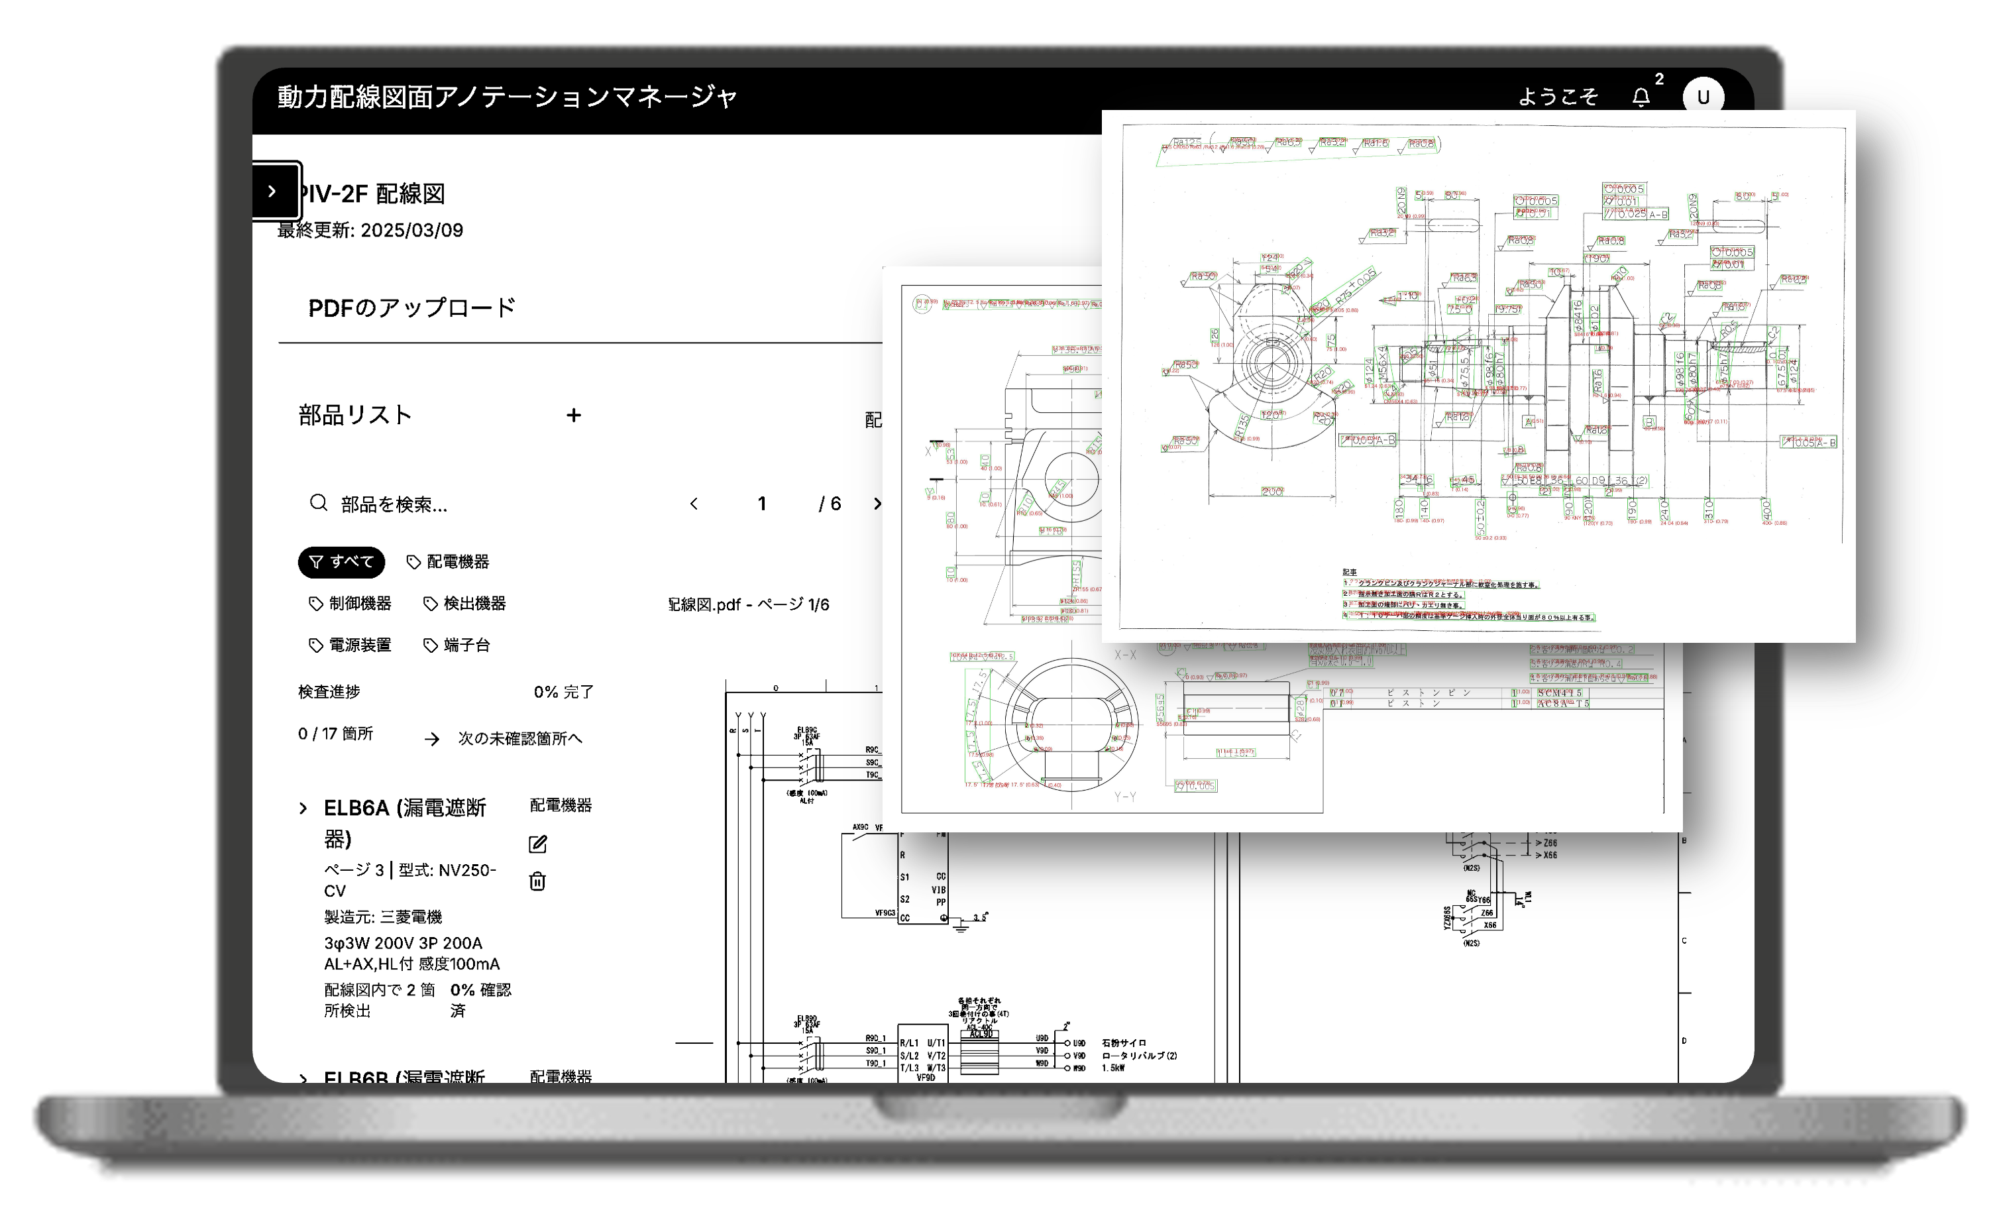
Task: Click the 0% 完了 progress value
Action: (563, 693)
